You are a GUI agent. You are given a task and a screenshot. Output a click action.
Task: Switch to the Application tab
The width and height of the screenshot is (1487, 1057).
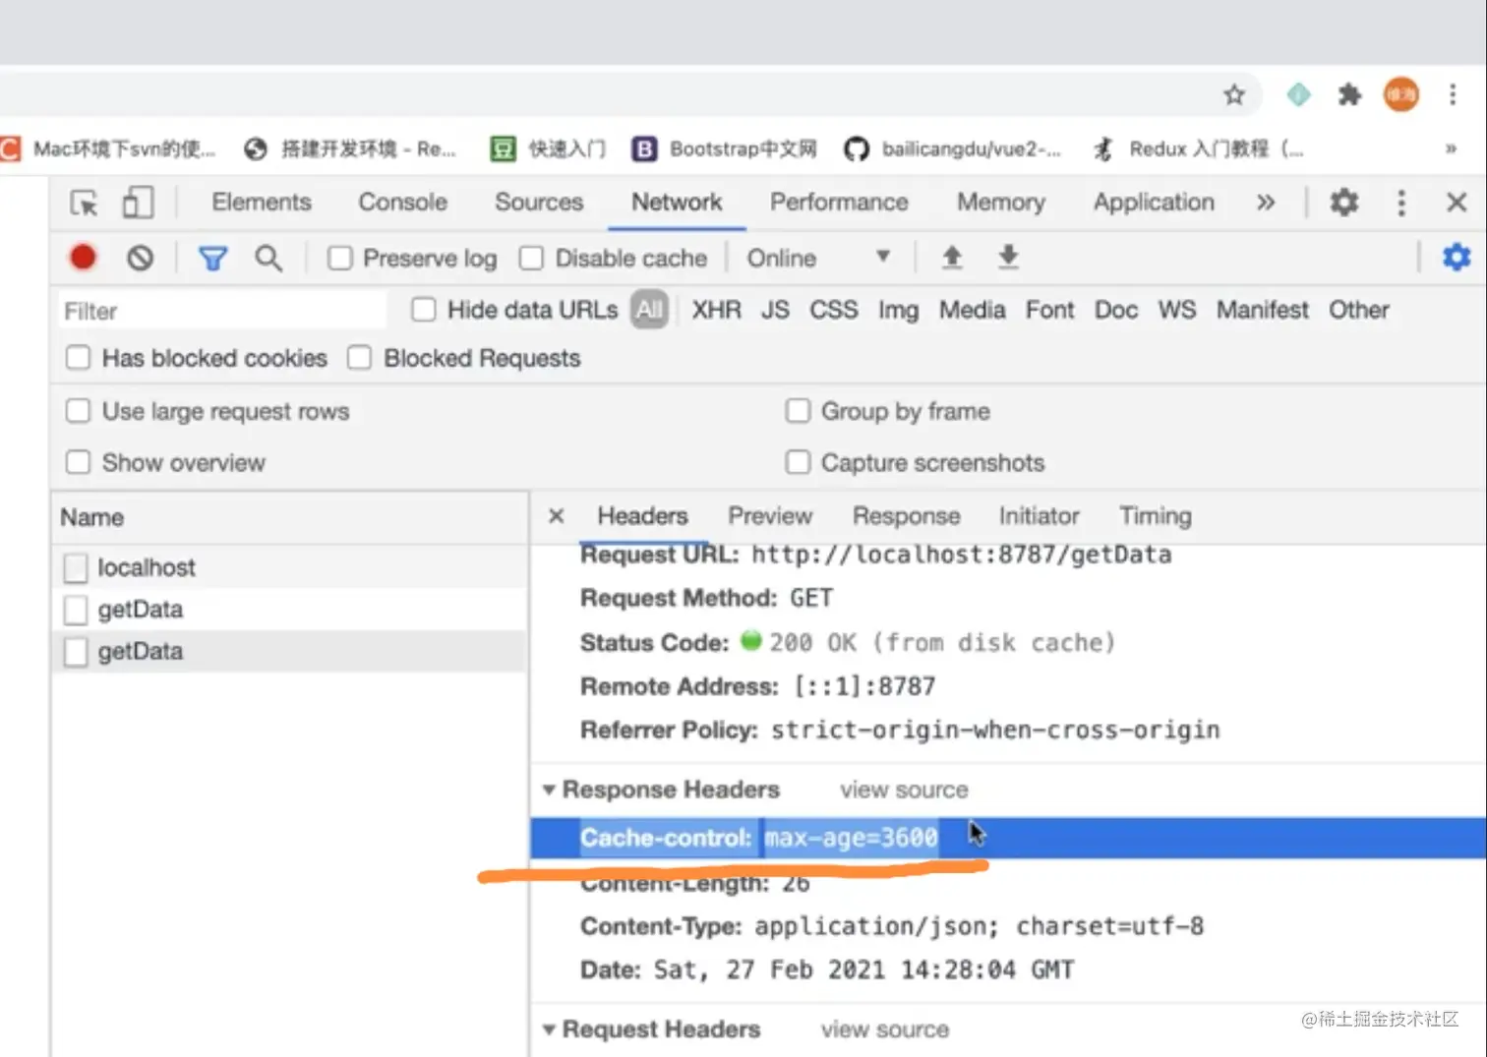coord(1154,202)
